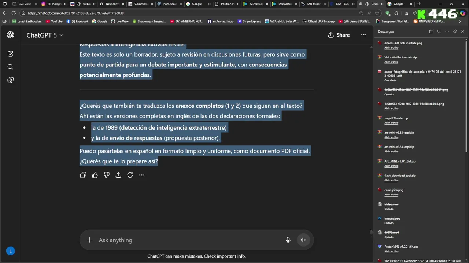Click the address bar URL field

191,13
